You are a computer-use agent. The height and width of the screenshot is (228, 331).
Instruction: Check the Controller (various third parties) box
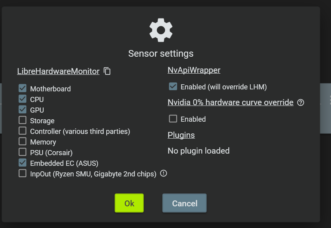[22, 131]
